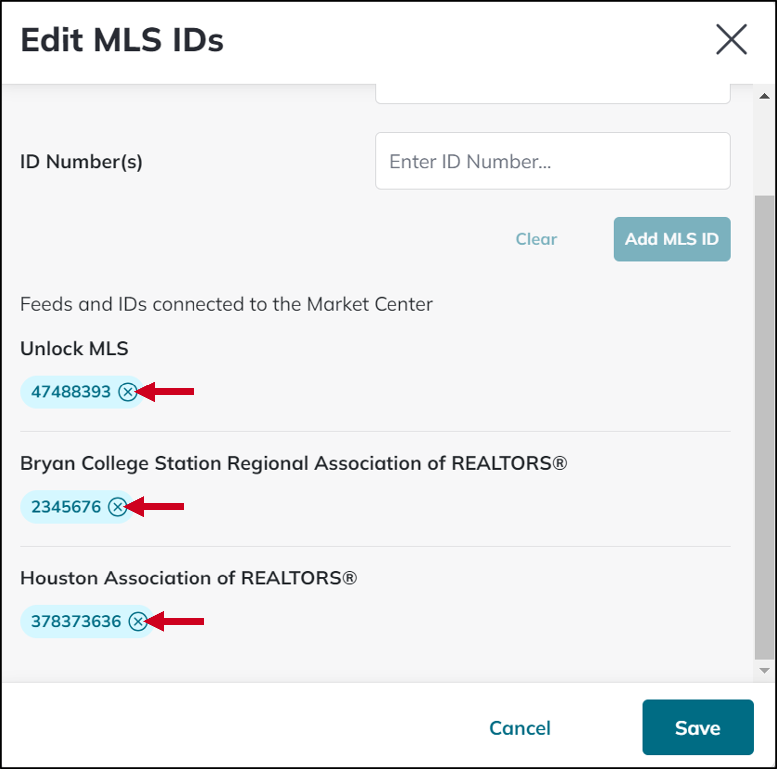Click the X icon next to 47488393

[x=129, y=392]
